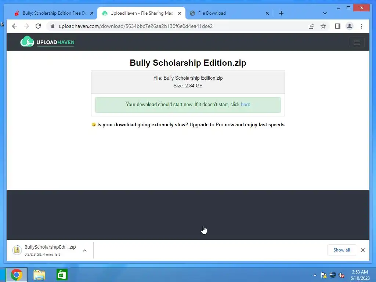Screen dimensions: 376x282
Task: Click Show all downloads button
Action: tap(342, 250)
